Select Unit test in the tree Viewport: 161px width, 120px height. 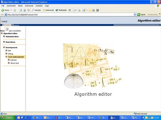[x=13, y=60]
